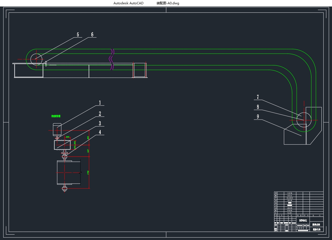Viewport: 332px width, 240px height.
Task: Click the 图样代号 title block cell
Action: pos(316,229)
